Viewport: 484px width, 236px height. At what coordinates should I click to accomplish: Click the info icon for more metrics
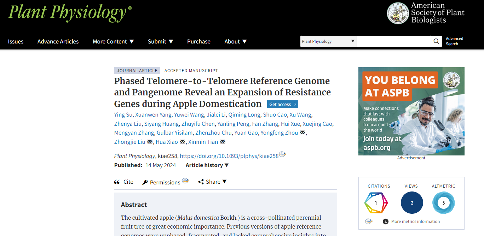tap(386, 222)
